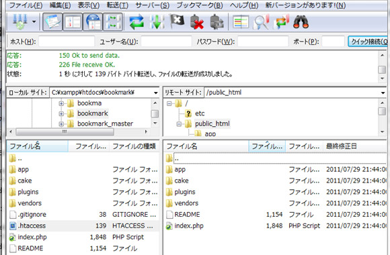Focus the ポート(P) port field
Viewport: 390px width, 255px height.
(333, 41)
